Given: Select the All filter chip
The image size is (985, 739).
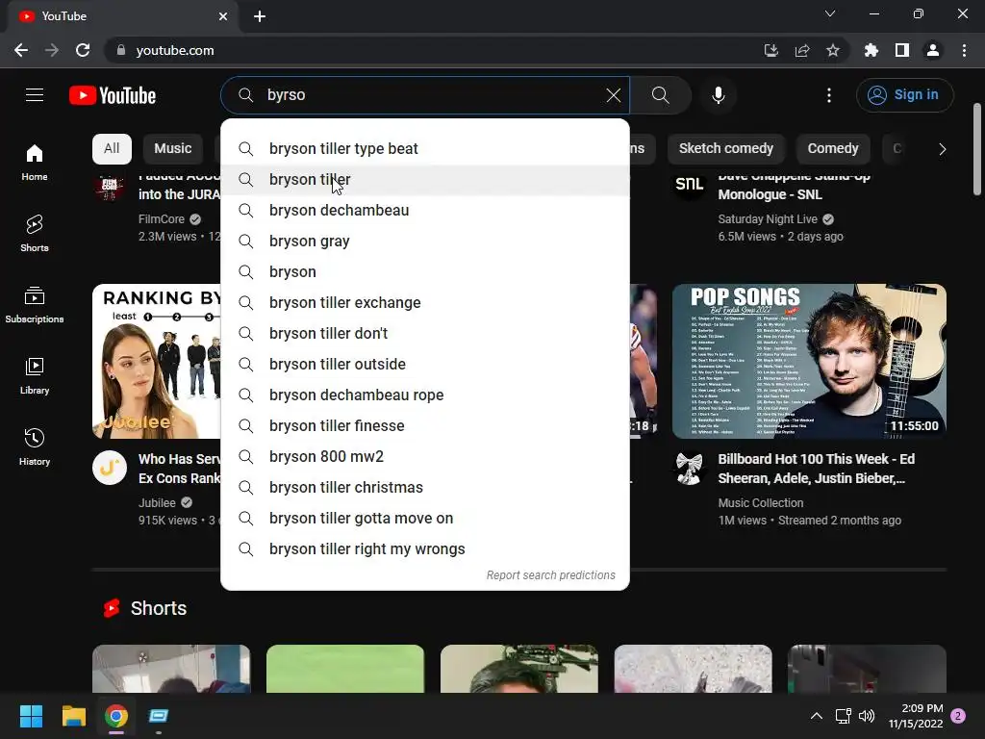Looking at the screenshot, I should click(x=112, y=148).
